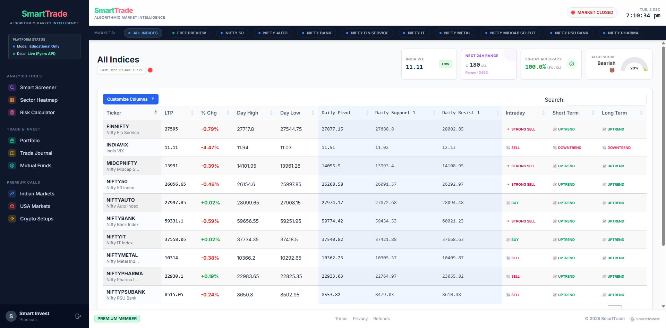The height and width of the screenshot is (328, 666).
Task: Open the FREE PREVIEW market tab
Action: [x=189, y=33]
